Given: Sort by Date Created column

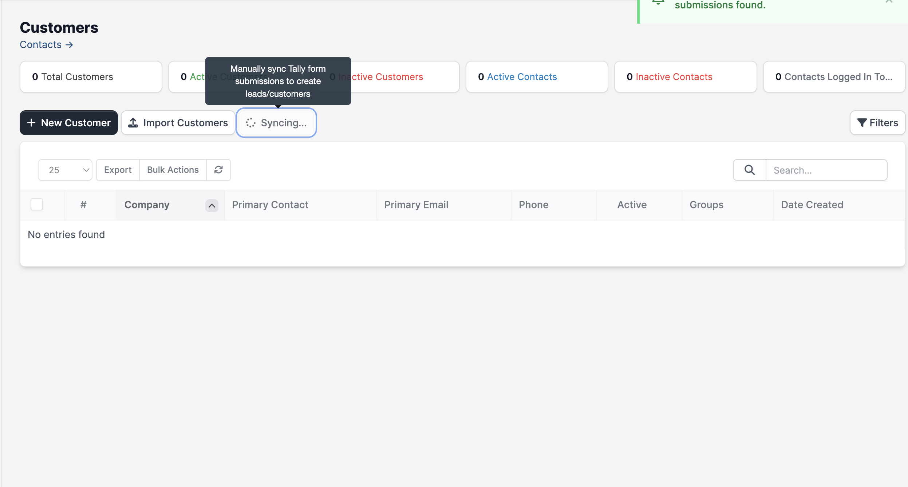Looking at the screenshot, I should click(x=812, y=205).
